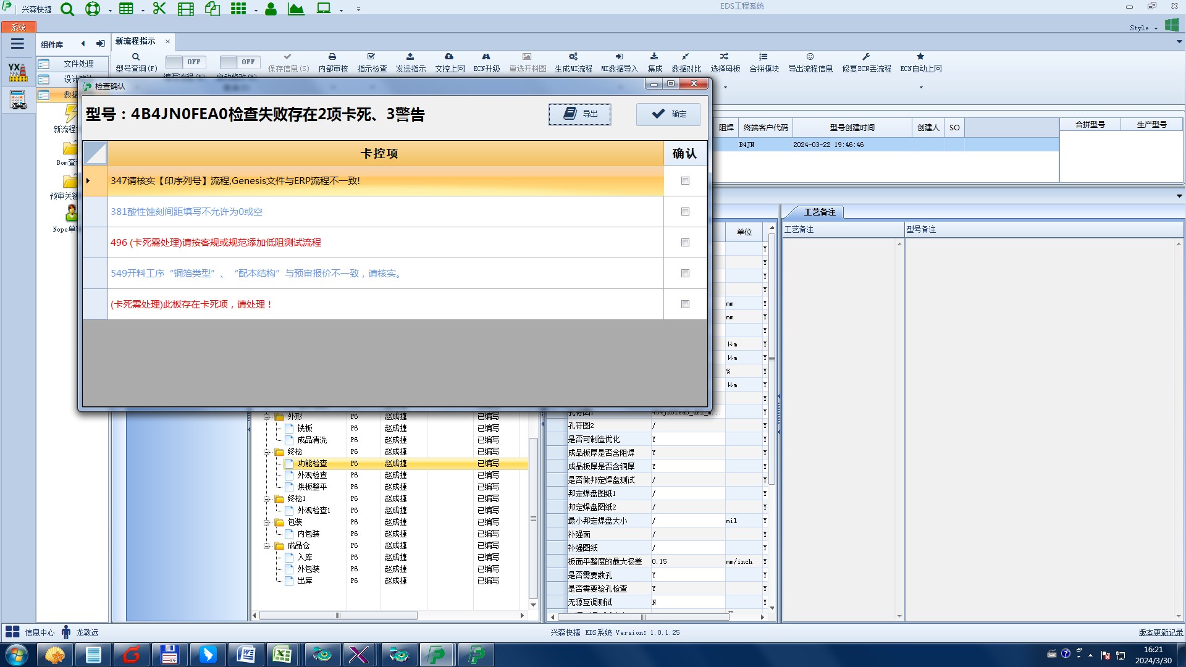Click the ECN升级 toolbar icon
The image size is (1186, 667).
point(486,57)
